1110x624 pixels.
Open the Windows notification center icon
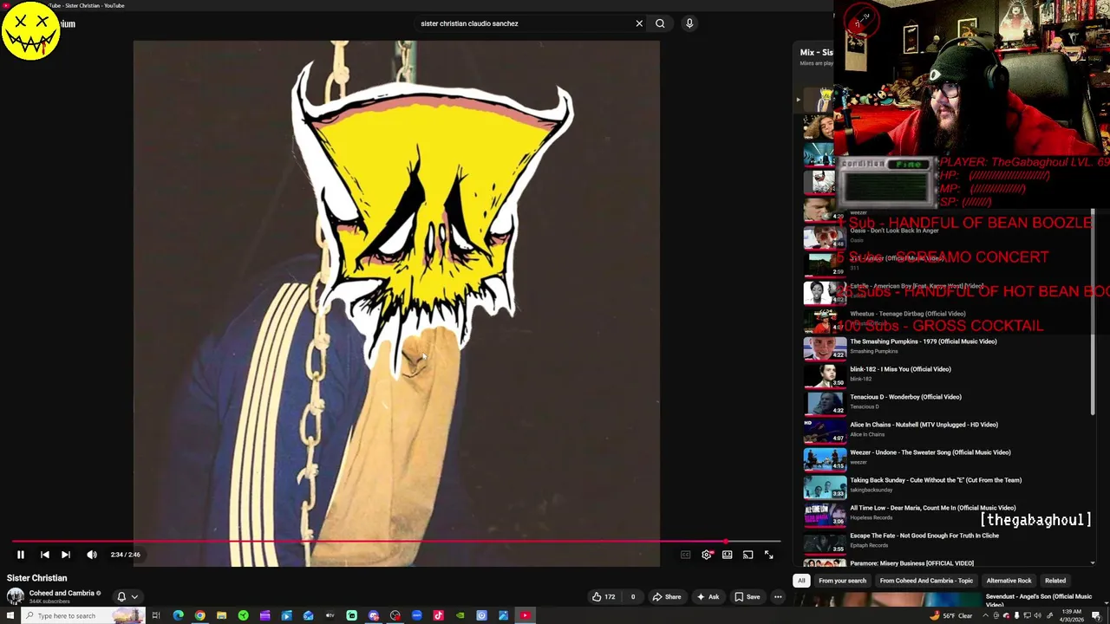[x=1096, y=615]
